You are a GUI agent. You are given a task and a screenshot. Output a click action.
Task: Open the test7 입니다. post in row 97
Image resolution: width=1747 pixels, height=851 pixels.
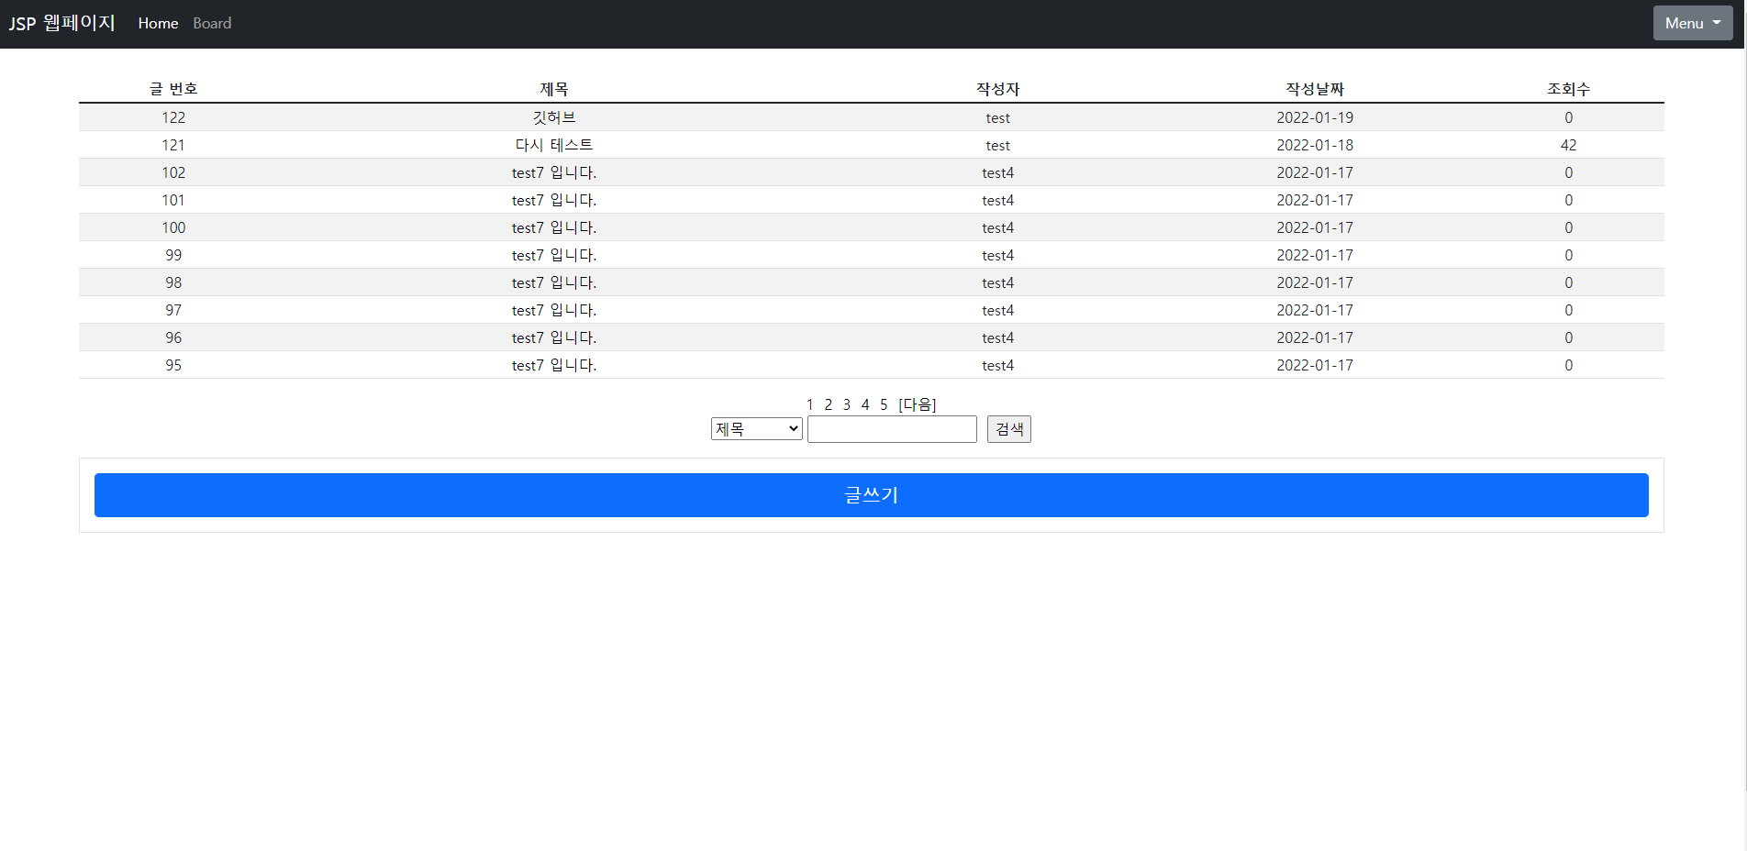[x=554, y=310]
